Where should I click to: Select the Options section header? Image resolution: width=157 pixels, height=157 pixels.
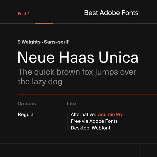pyautogui.click(x=27, y=104)
